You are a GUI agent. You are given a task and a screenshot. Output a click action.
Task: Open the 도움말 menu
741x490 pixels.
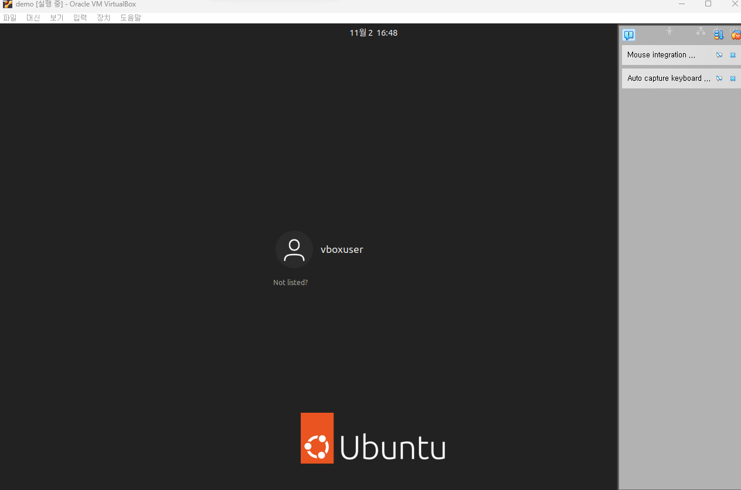pos(131,18)
